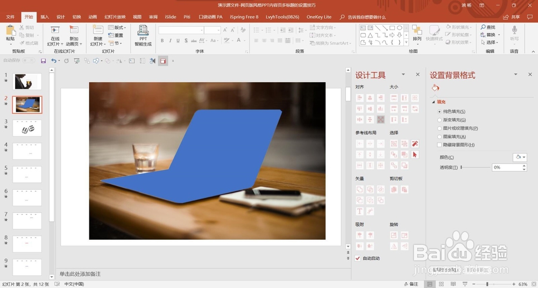Click the Redo icon in quick access toolbar
This screenshot has width=538, height=288.
(x=66, y=61)
